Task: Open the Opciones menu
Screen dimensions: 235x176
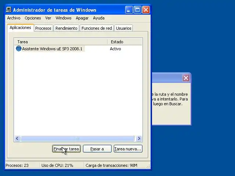Action: [x=33, y=18]
